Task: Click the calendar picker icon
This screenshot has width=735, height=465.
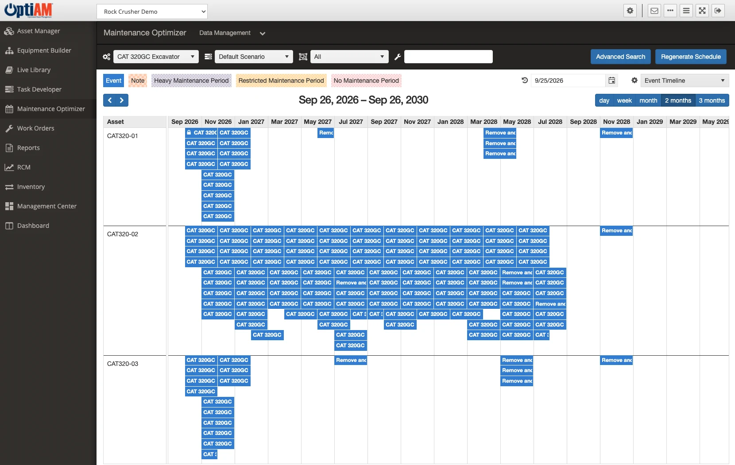Action: pyautogui.click(x=611, y=81)
